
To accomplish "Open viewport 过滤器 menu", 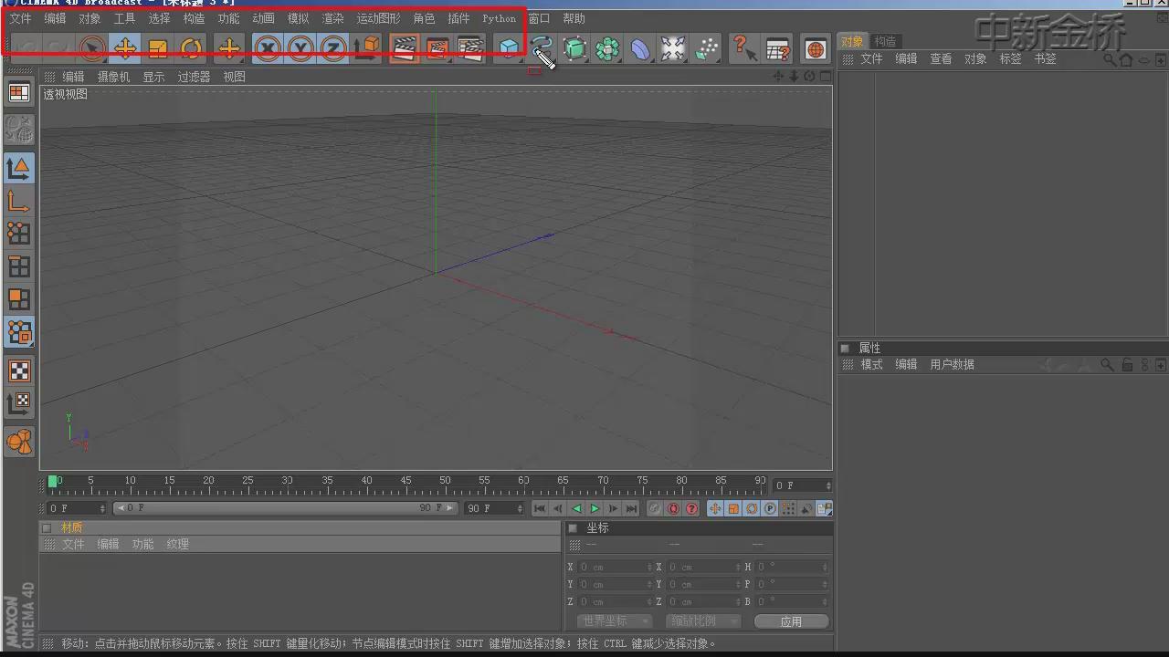I will [194, 77].
